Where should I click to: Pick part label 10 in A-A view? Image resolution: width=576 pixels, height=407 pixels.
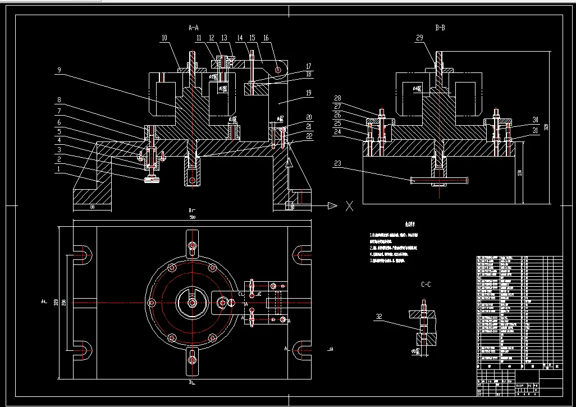(x=164, y=38)
